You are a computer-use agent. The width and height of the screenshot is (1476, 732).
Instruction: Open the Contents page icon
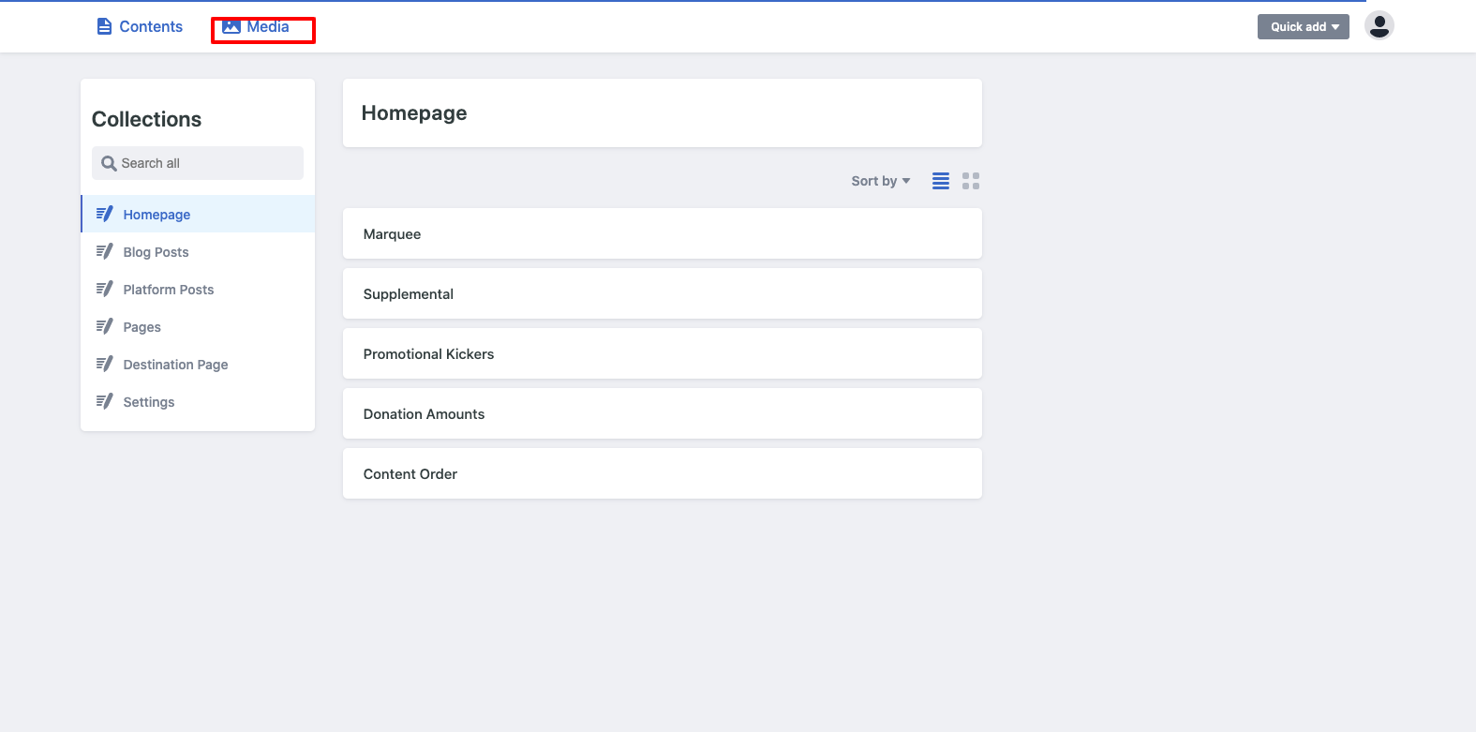(x=104, y=26)
